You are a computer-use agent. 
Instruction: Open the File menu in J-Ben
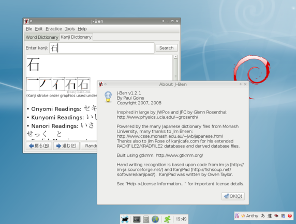pos(29,29)
